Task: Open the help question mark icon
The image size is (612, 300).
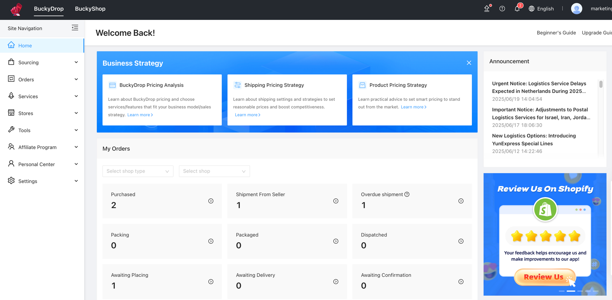Action: (x=502, y=9)
